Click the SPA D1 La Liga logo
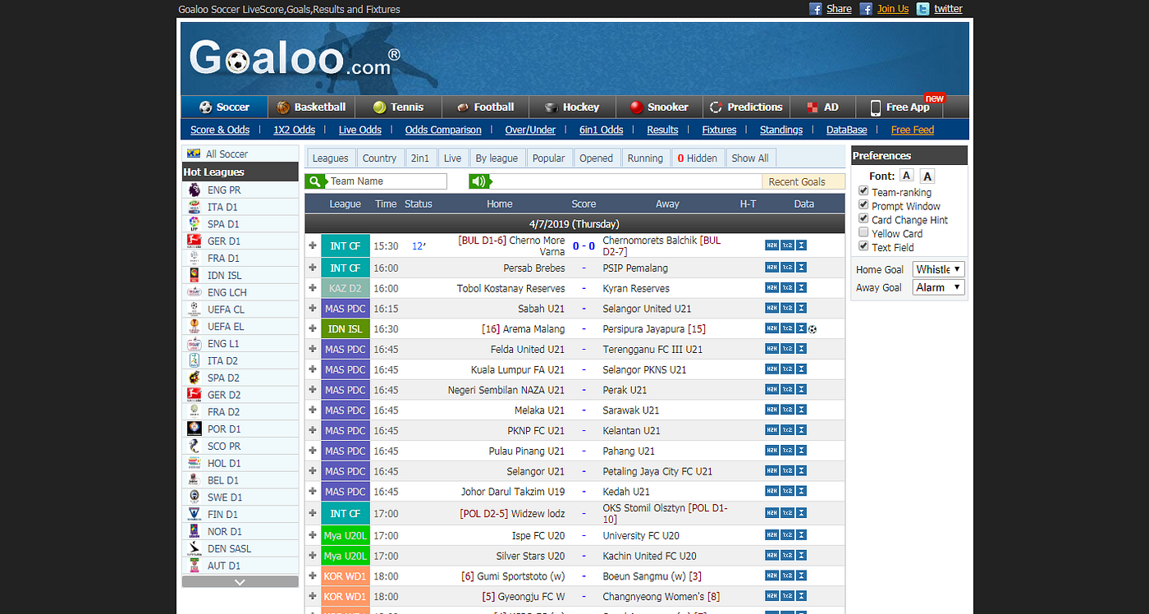The width and height of the screenshot is (1149, 614). 194,224
